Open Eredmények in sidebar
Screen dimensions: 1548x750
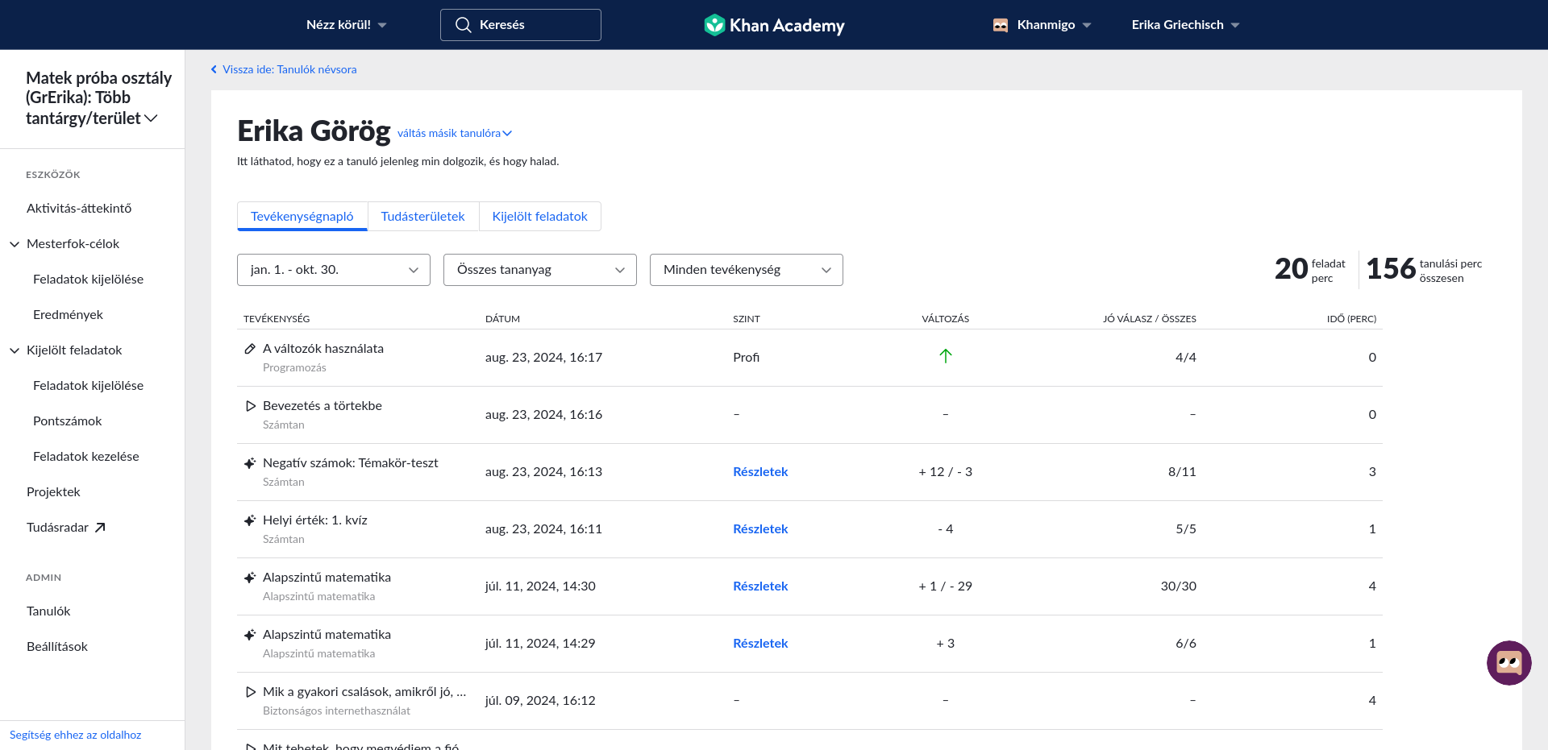68,314
